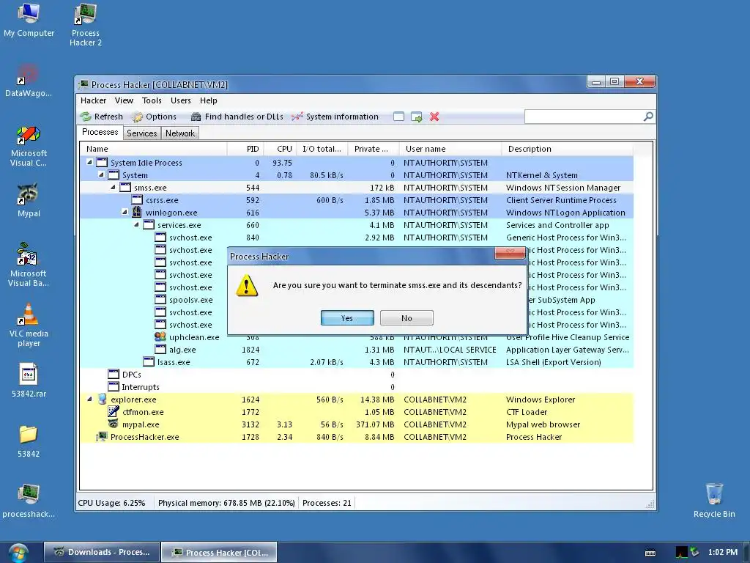The image size is (750, 563).
Task: Select the 53842.rar desktop file
Action: click(29, 380)
